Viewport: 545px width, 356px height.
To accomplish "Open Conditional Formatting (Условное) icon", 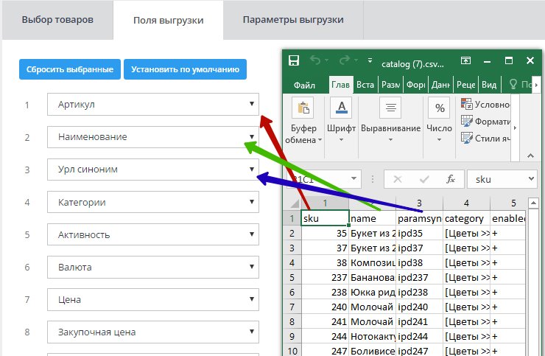I will (x=467, y=104).
